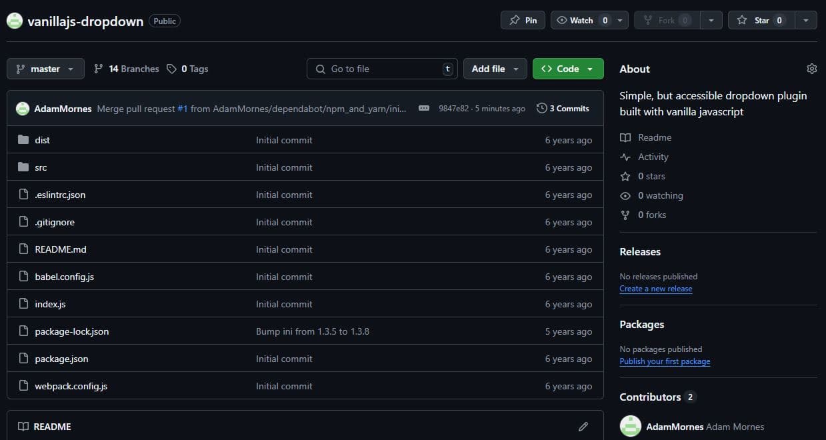
Task: Click AdamMornes contributor name
Action: [675, 427]
